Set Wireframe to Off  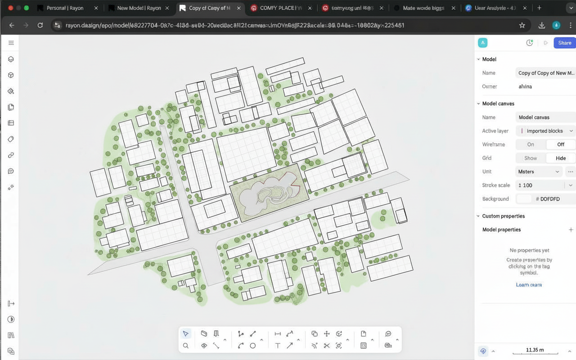point(561,144)
